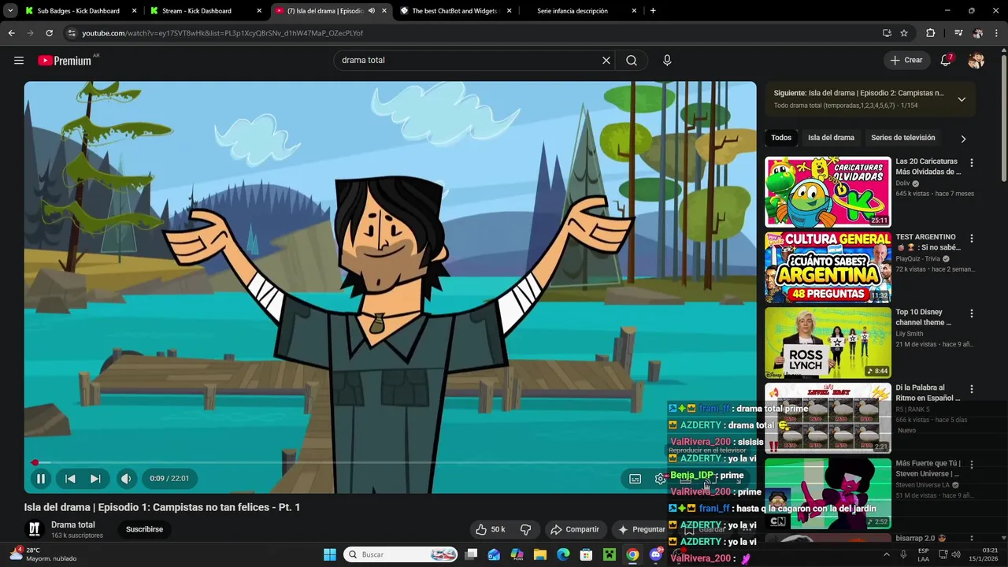Viewport: 1008px width, 567px height.
Task: Open YouTube notifications bell
Action: pos(946,61)
